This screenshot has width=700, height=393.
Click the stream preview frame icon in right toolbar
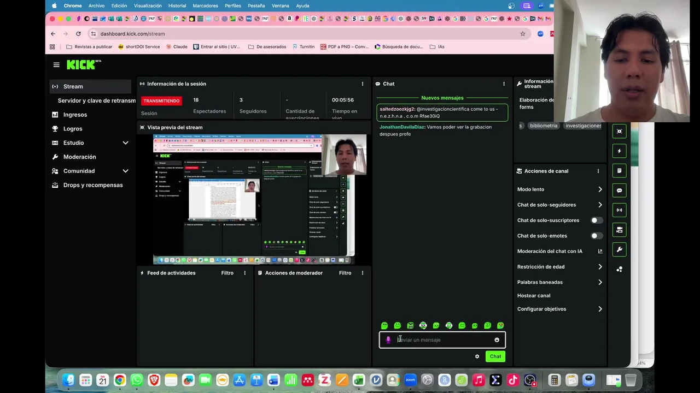[x=619, y=131]
